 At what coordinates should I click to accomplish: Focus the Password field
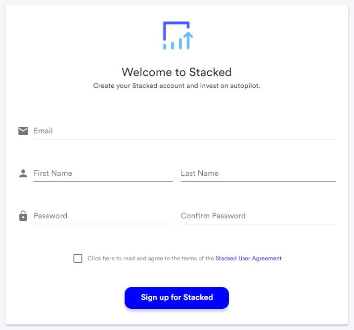[x=103, y=216]
